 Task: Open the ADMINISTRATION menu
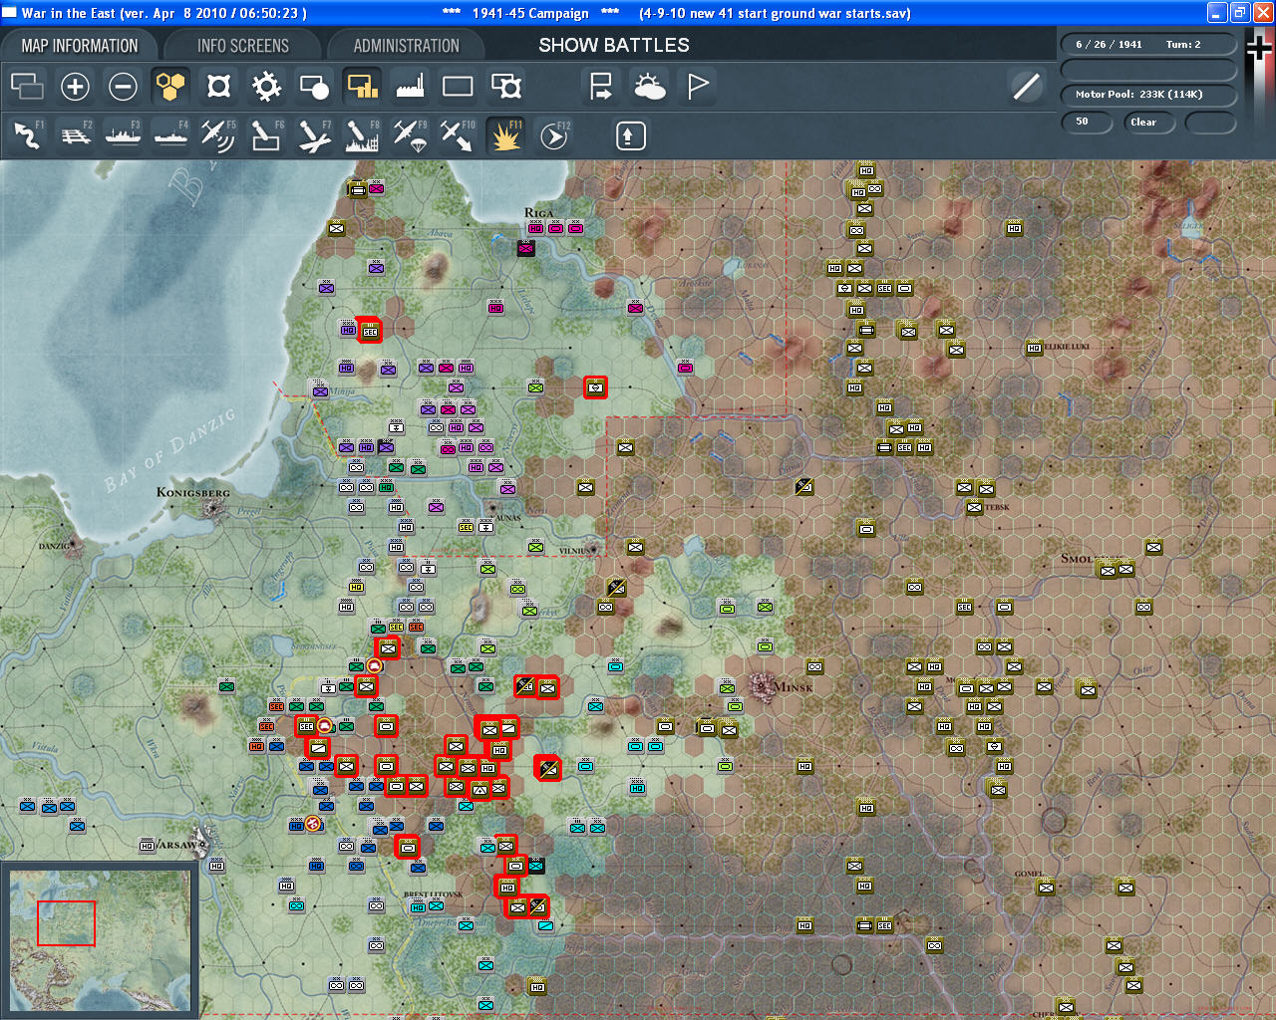(406, 45)
